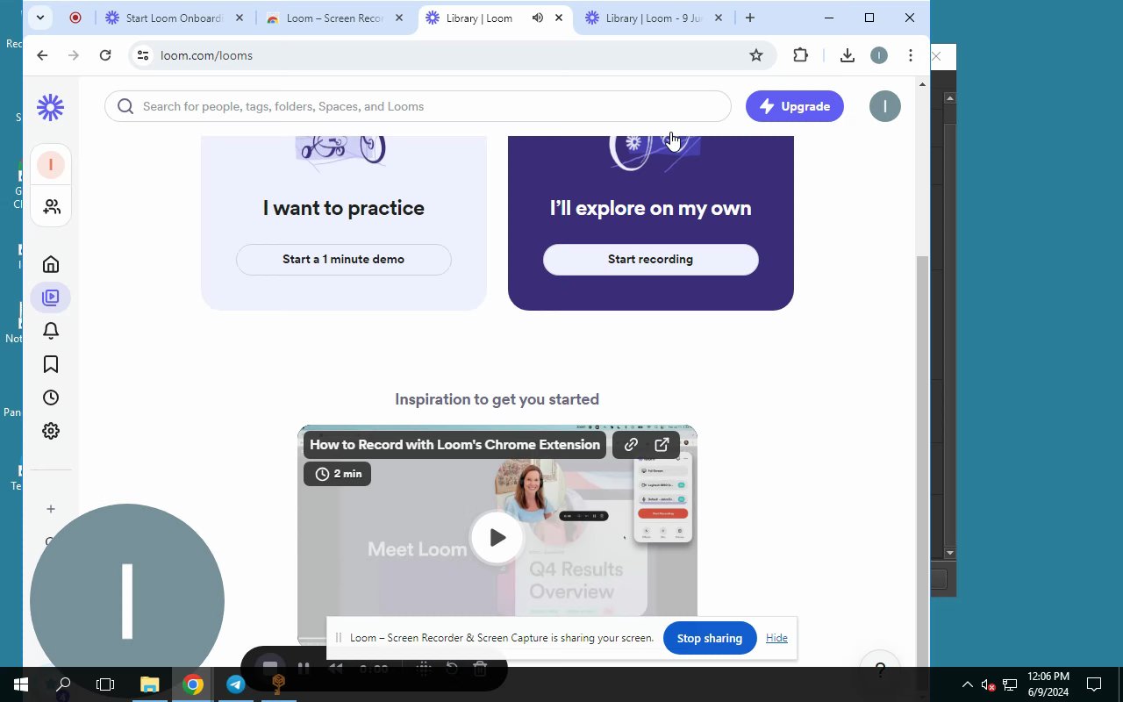Open the help question mark button
The height and width of the screenshot is (702, 1123).
pos(880,670)
